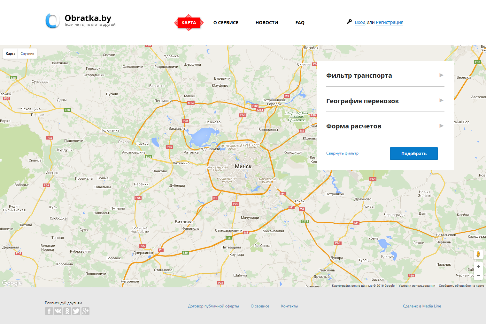Share the page on Twitter

point(76,311)
